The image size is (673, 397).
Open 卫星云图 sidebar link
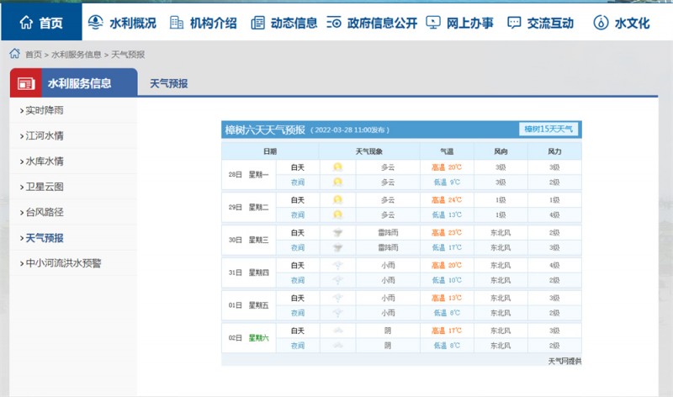[x=45, y=187]
